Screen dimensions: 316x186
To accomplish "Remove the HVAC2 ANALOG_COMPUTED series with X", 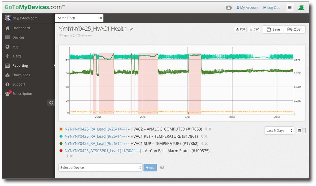I will click(210, 129).
